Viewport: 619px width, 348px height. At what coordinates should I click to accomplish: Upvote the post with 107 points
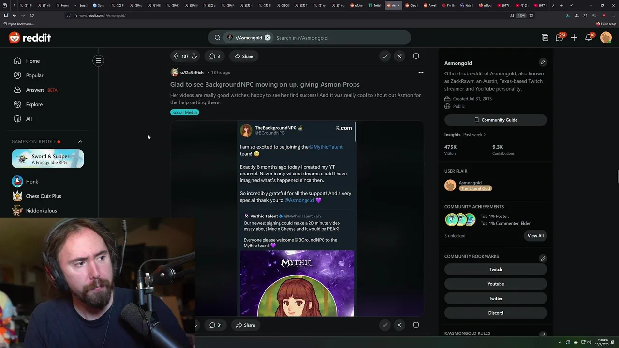pyautogui.click(x=176, y=56)
